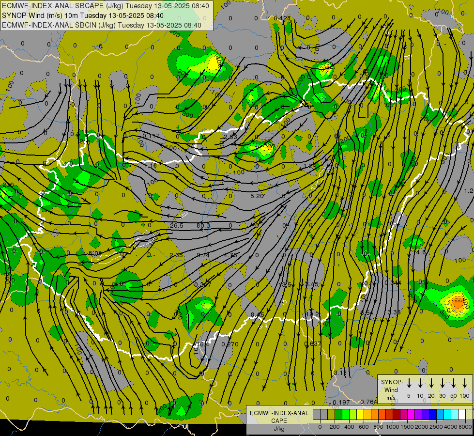
Task: Click the 20 m/s wind legend arrow
Action: (431, 383)
